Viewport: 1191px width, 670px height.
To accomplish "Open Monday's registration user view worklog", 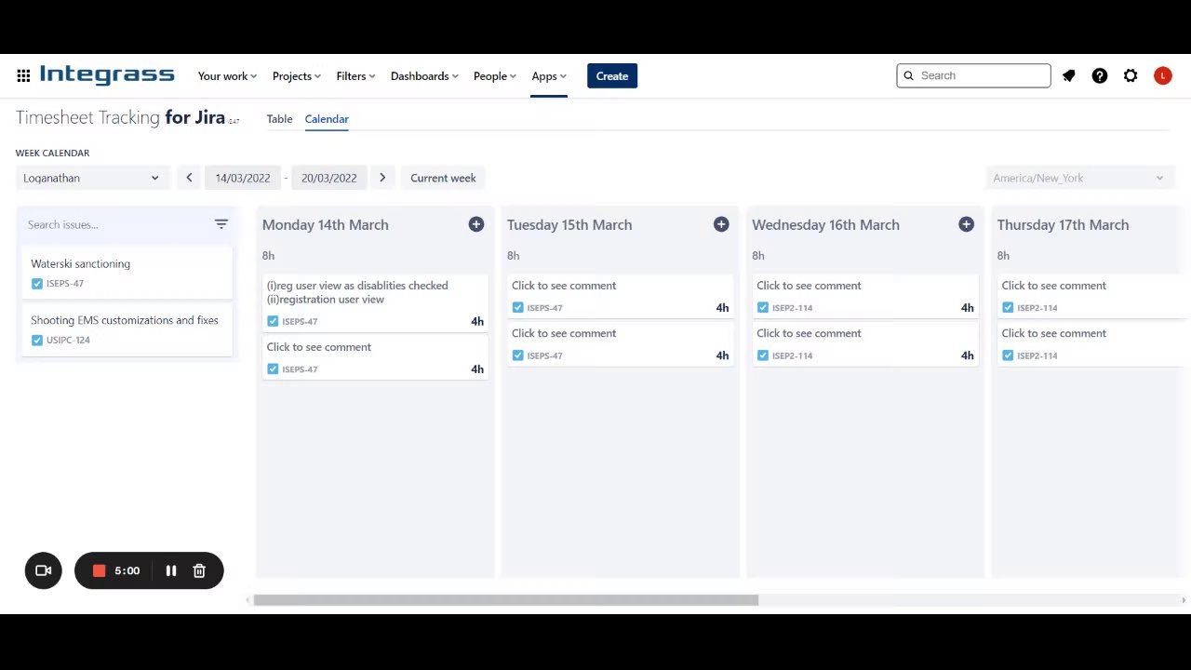I will click(375, 302).
